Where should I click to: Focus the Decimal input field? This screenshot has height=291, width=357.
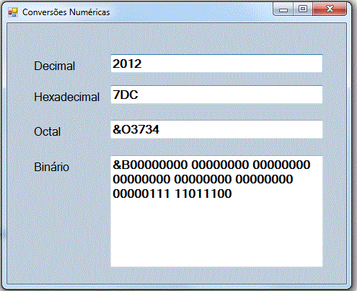click(x=216, y=64)
